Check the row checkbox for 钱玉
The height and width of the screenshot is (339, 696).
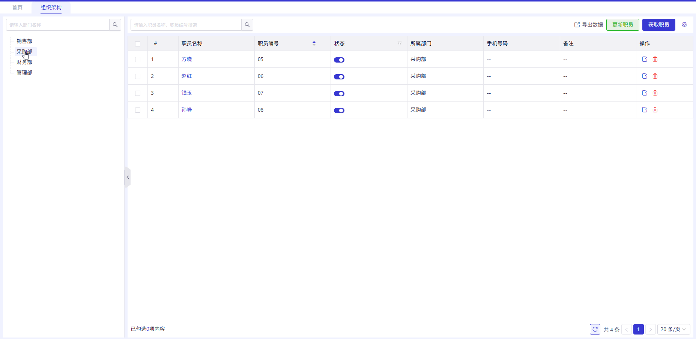[x=138, y=93]
